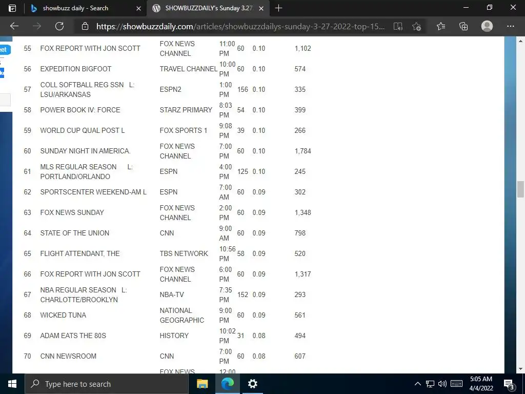Select the text TRAVEL CHANNEL
Screen dimensions: 525x394
tap(189, 69)
